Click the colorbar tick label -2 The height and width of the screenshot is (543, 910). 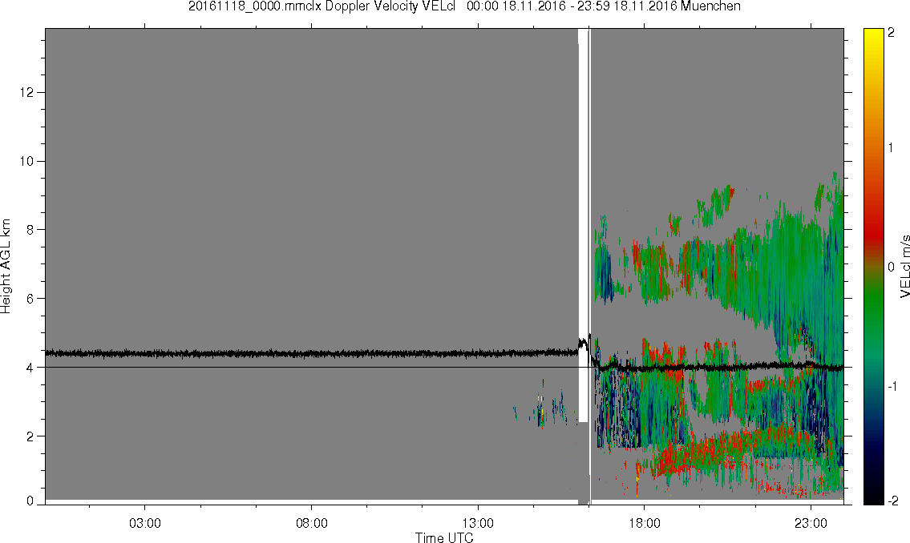[894, 501]
